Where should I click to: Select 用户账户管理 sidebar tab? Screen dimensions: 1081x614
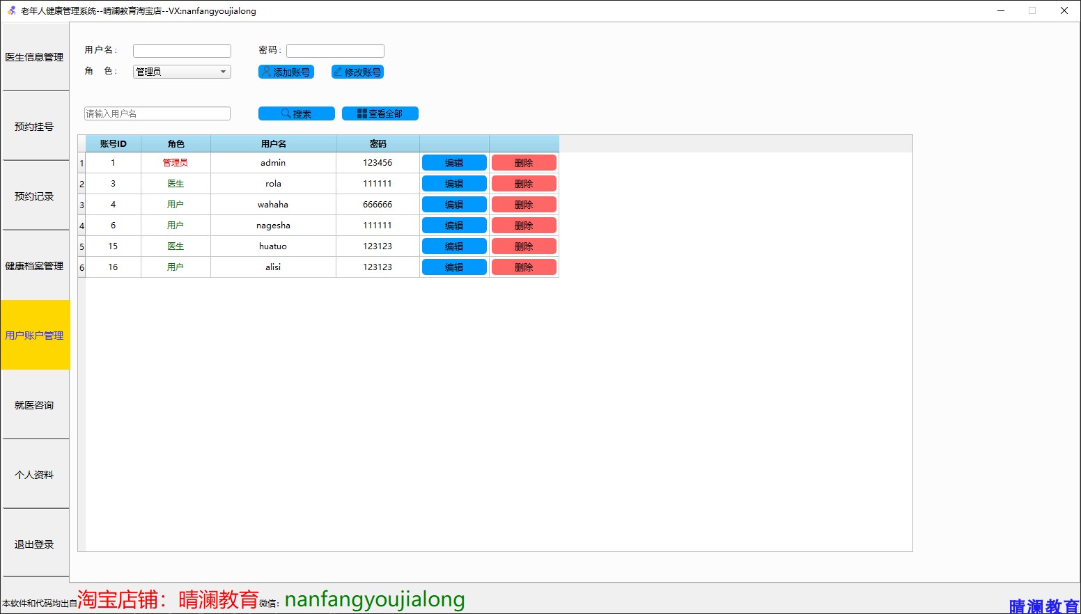35,335
